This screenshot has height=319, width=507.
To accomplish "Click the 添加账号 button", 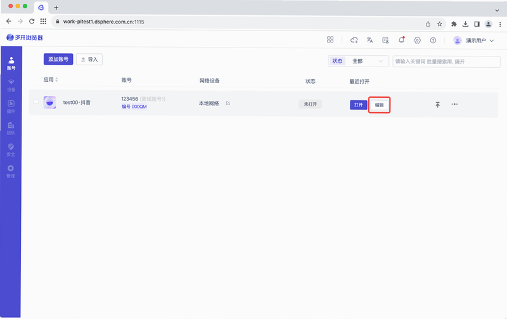I will 58,59.
